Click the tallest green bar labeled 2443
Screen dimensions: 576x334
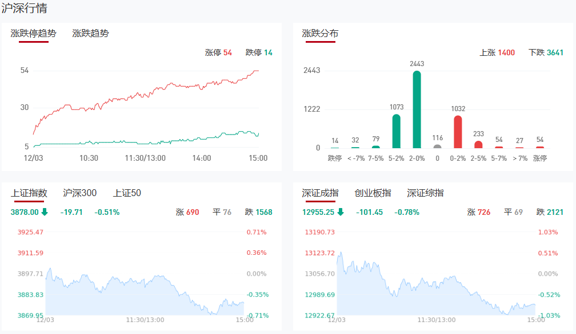417,109
